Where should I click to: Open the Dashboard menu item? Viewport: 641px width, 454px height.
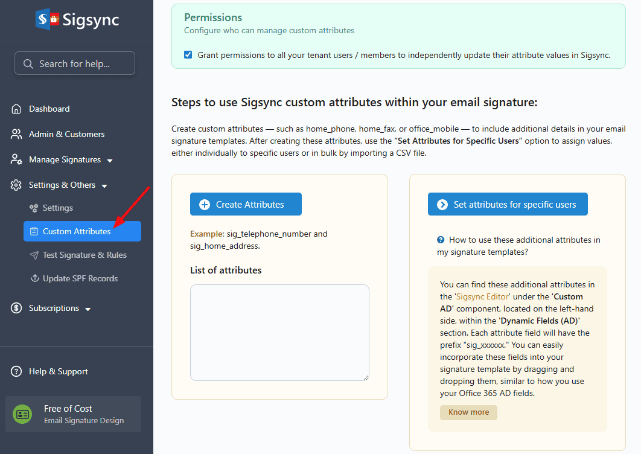point(49,109)
